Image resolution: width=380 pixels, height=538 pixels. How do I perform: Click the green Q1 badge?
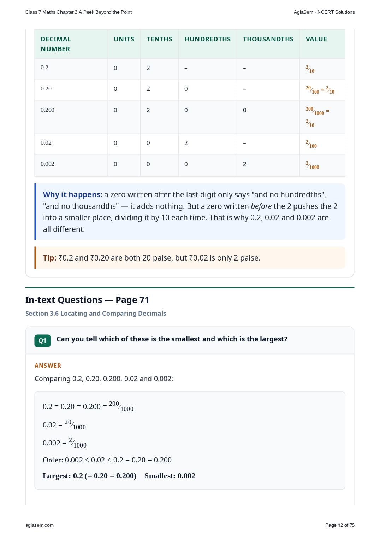coord(42,341)
